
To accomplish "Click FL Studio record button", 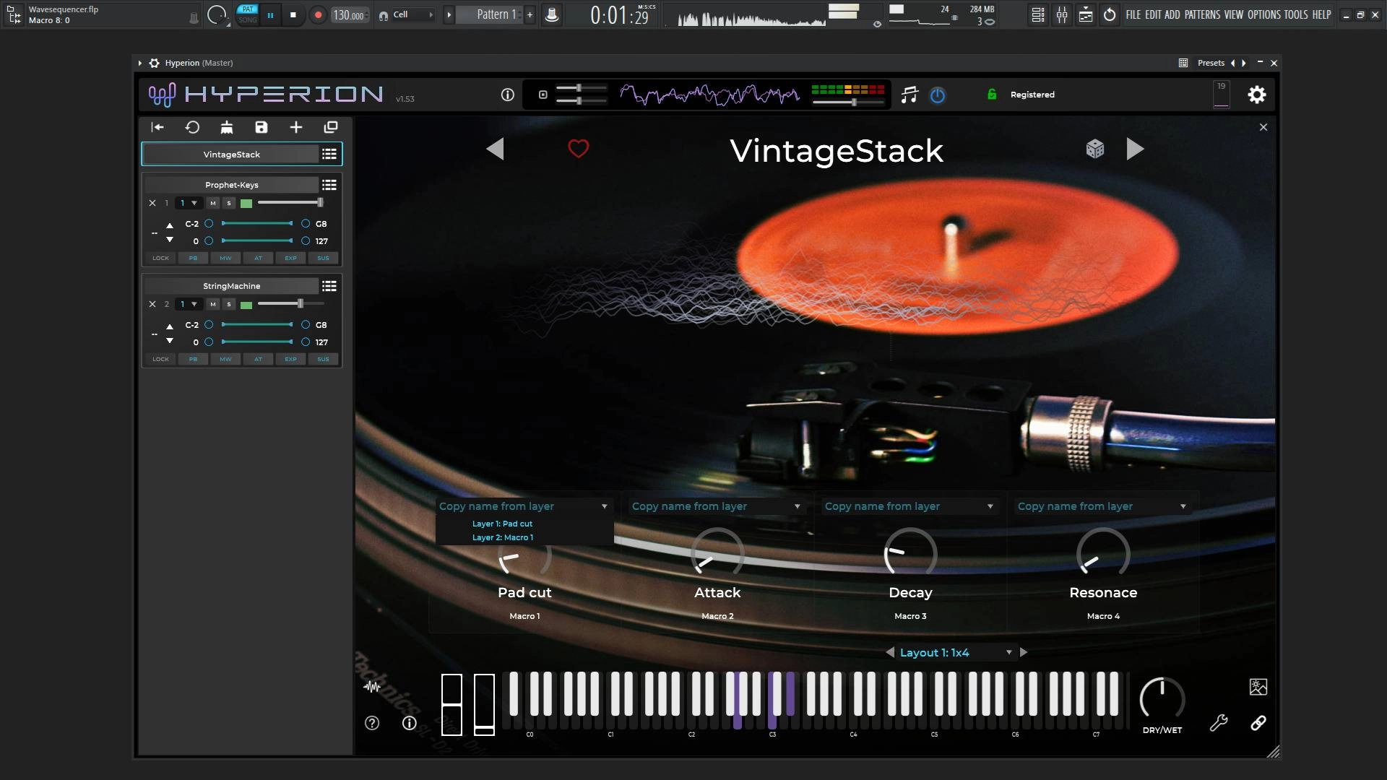I will pos(318,14).
